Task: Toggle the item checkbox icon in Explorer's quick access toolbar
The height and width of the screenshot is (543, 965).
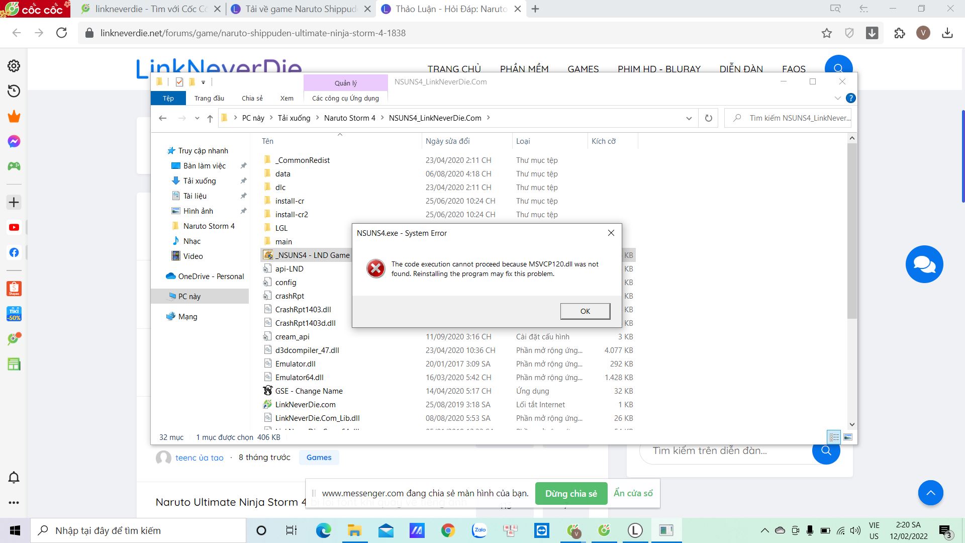Action: (178, 81)
